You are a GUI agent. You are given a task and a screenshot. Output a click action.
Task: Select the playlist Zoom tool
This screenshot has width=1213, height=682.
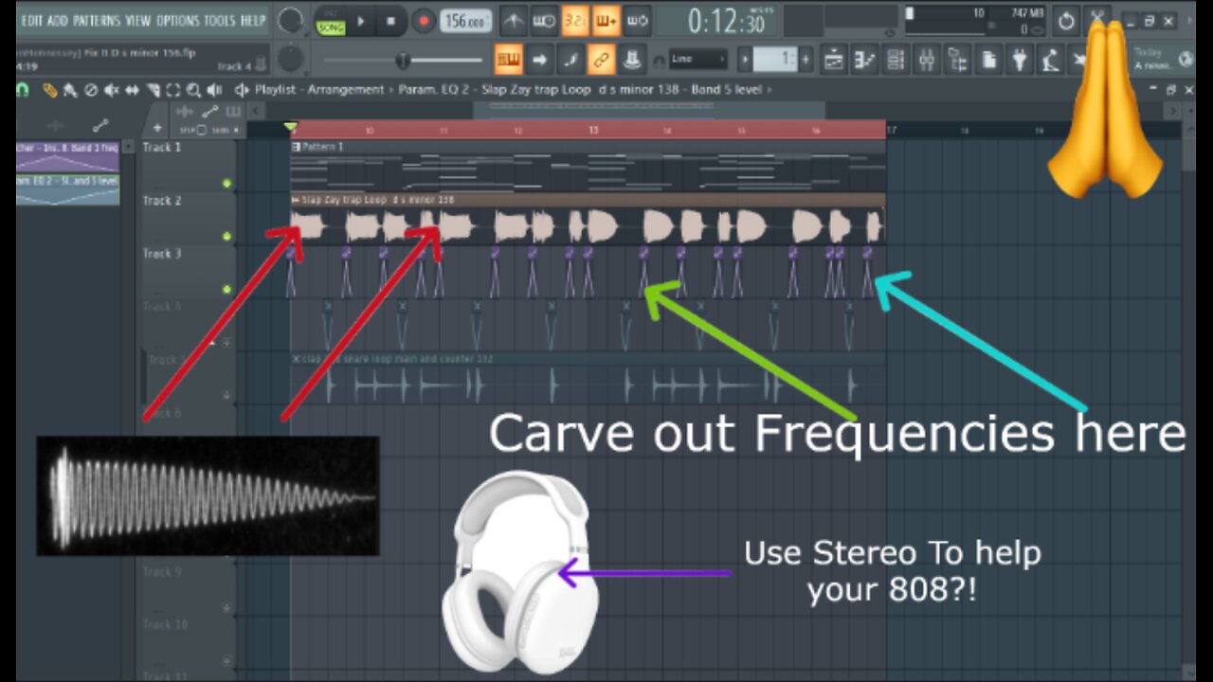193,90
